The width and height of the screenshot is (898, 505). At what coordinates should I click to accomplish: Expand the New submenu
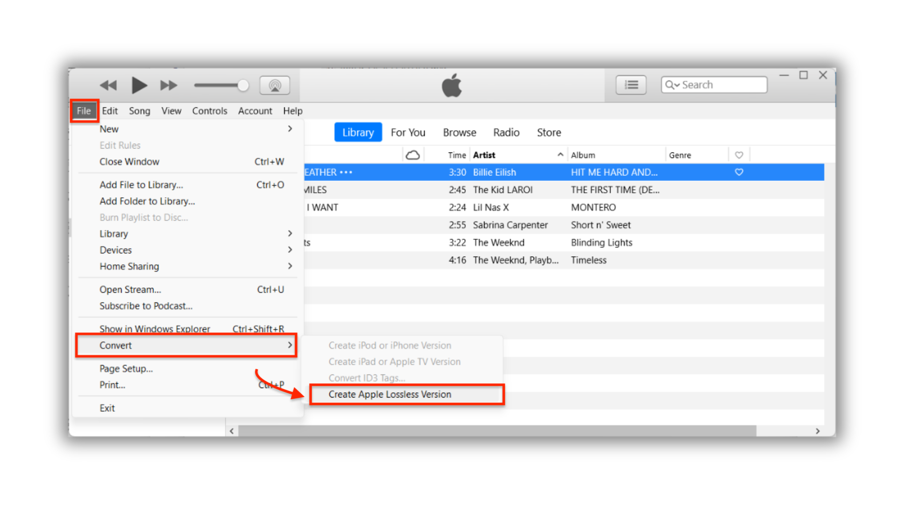click(187, 129)
